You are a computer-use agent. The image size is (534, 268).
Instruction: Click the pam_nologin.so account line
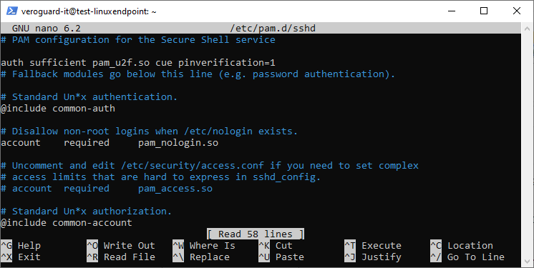point(110,143)
